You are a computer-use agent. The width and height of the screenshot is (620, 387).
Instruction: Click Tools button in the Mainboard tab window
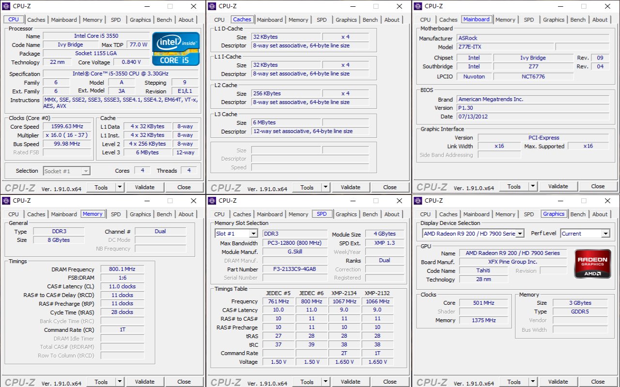514,186
